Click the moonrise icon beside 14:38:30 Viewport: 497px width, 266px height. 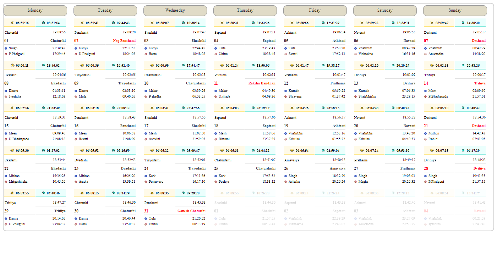click(x=463, y=23)
